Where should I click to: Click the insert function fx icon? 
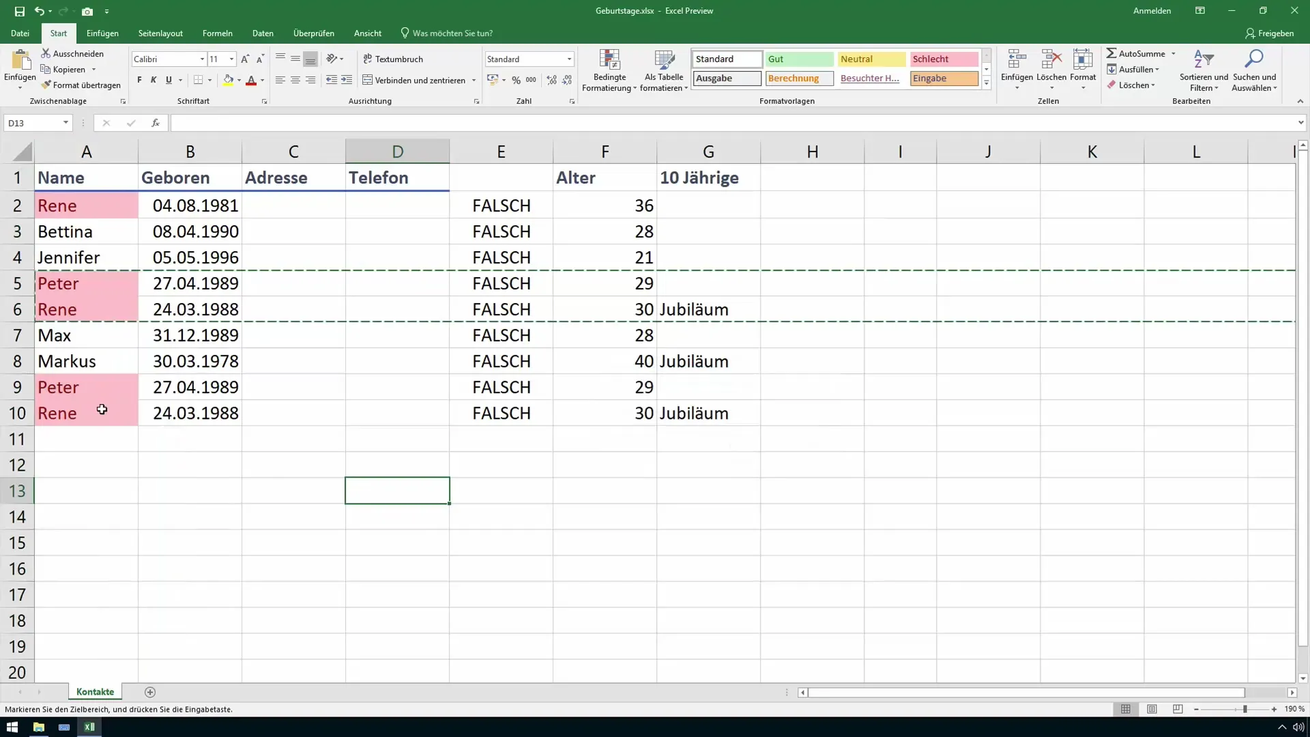point(156,123)
